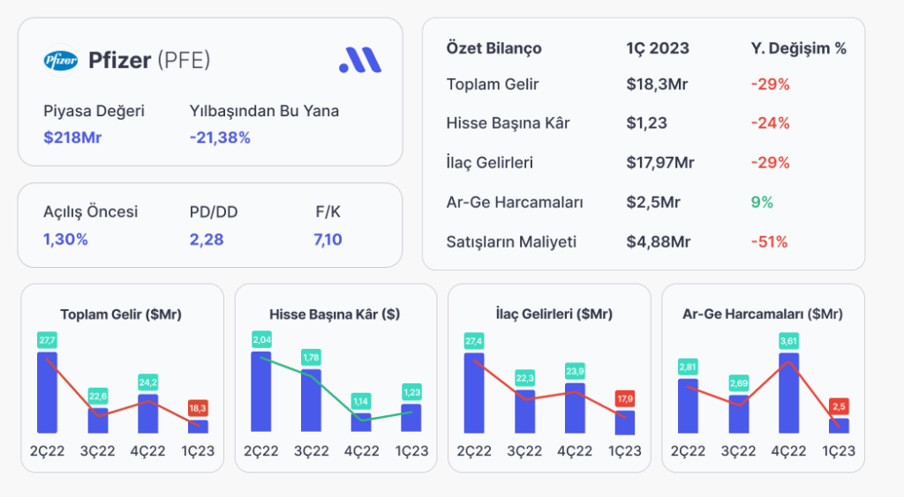
Task: Click the purple M brand logo
Action: click(360, 60)
